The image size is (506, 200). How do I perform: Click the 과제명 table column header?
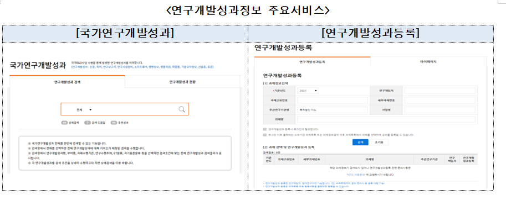369,159
